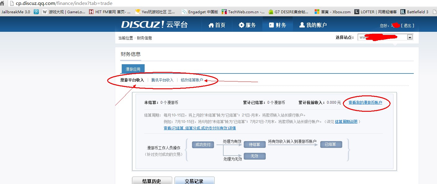Open the TechWeb.com.cn bookmark
Image resolution: width=437 pixels, height=184 pixels.
click(x=243, y=12)
